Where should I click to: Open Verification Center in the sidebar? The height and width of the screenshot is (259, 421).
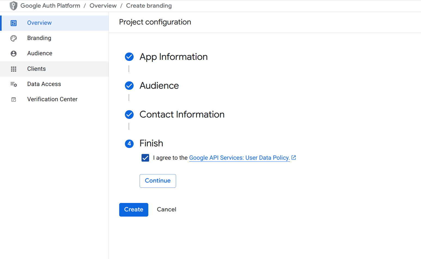pyautogui.click(x=54, y=100)
